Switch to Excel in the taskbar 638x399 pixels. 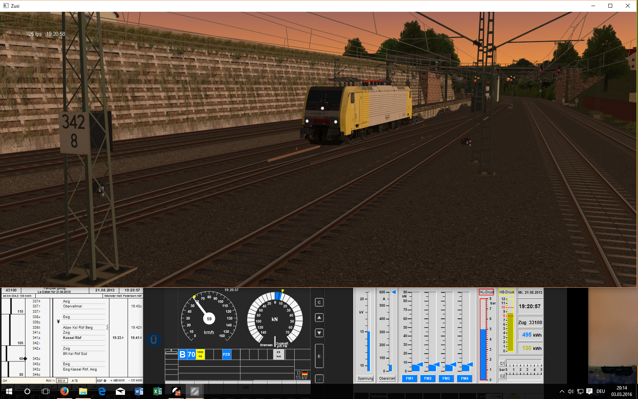[158, 391]
